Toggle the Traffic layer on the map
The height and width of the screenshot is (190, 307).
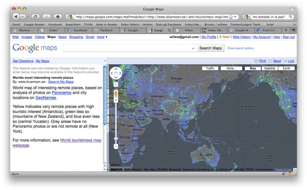point(210,68)
